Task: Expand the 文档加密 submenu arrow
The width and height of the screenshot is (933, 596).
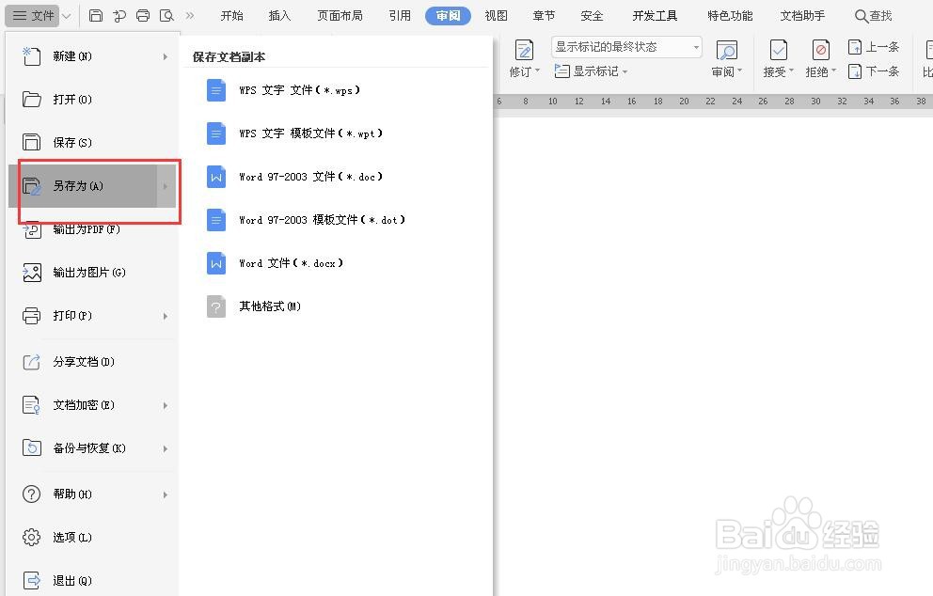Action: coord(166,406)
